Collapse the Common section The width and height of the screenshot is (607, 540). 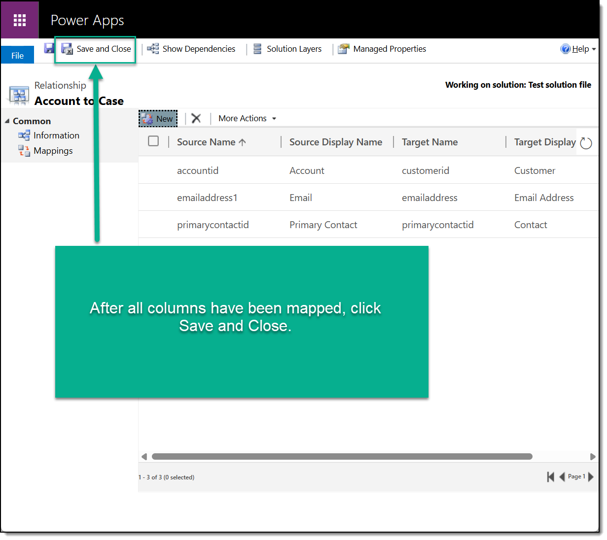[7, 121]
